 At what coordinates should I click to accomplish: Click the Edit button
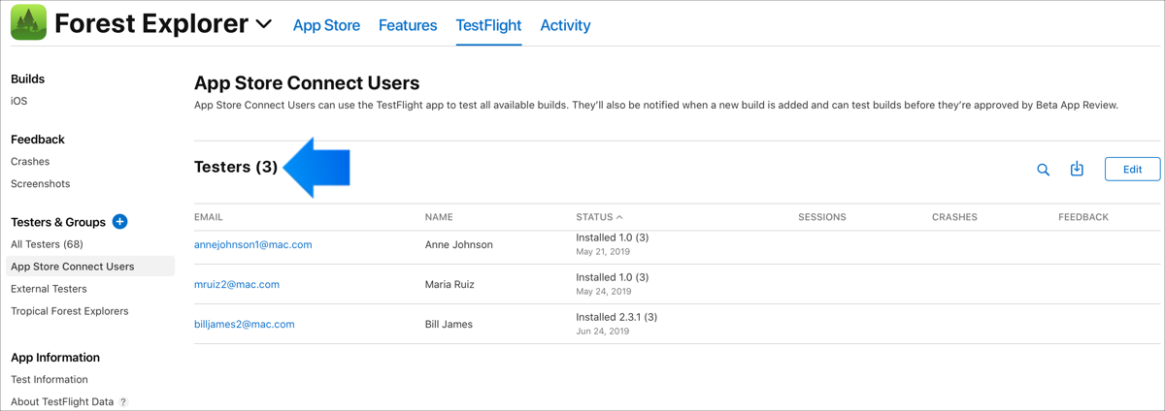pos(1132,169)
